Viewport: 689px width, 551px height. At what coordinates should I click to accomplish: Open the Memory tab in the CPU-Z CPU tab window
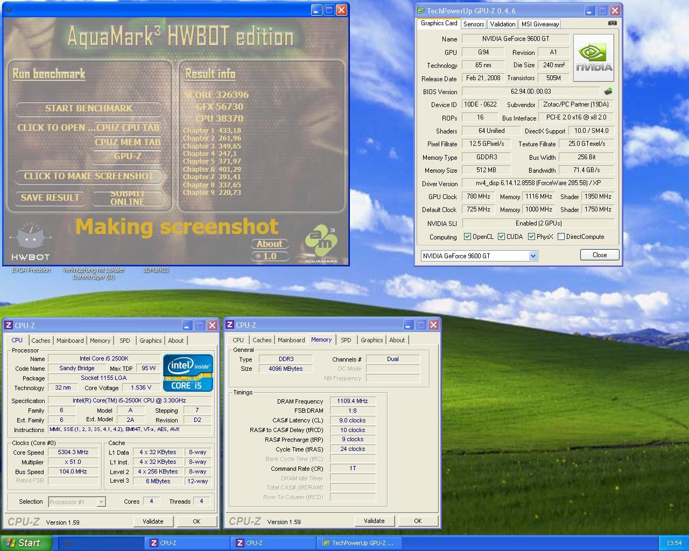tap(100, 341)
